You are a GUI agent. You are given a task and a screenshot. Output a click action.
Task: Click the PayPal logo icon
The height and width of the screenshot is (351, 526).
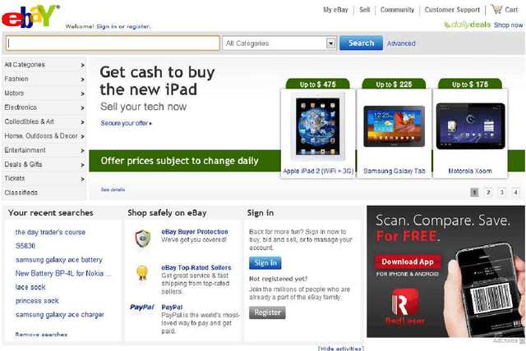[142, 308]
